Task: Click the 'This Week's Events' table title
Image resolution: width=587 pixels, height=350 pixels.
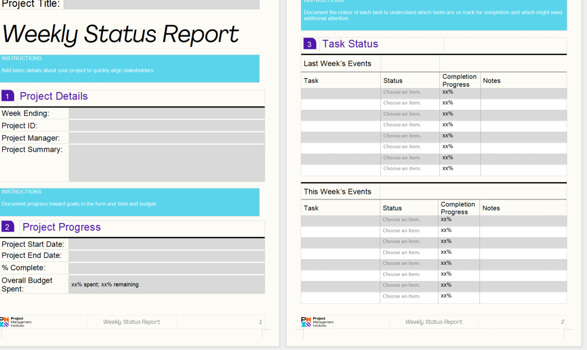Action: 338,191
